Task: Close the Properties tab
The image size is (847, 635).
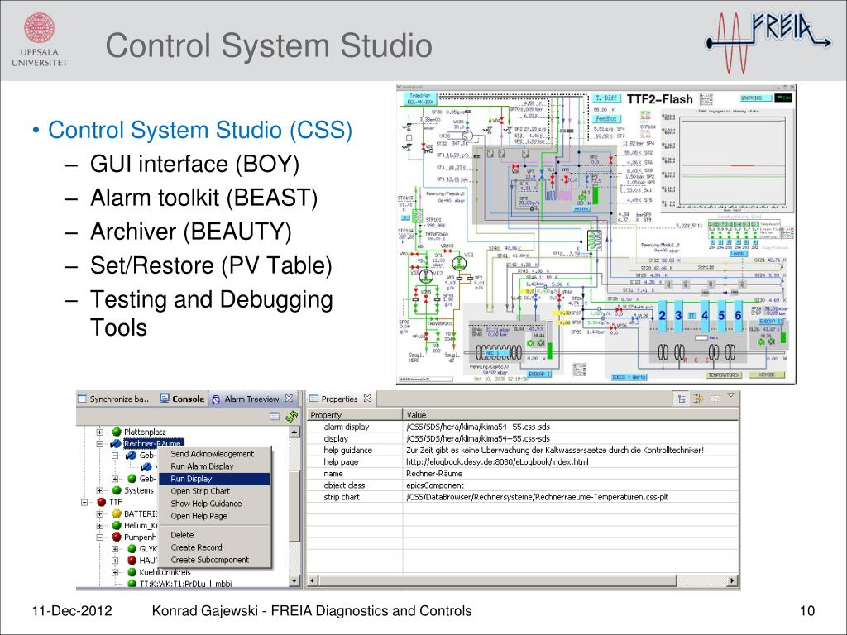Action: pyautogui.click(x=368, y=399)
